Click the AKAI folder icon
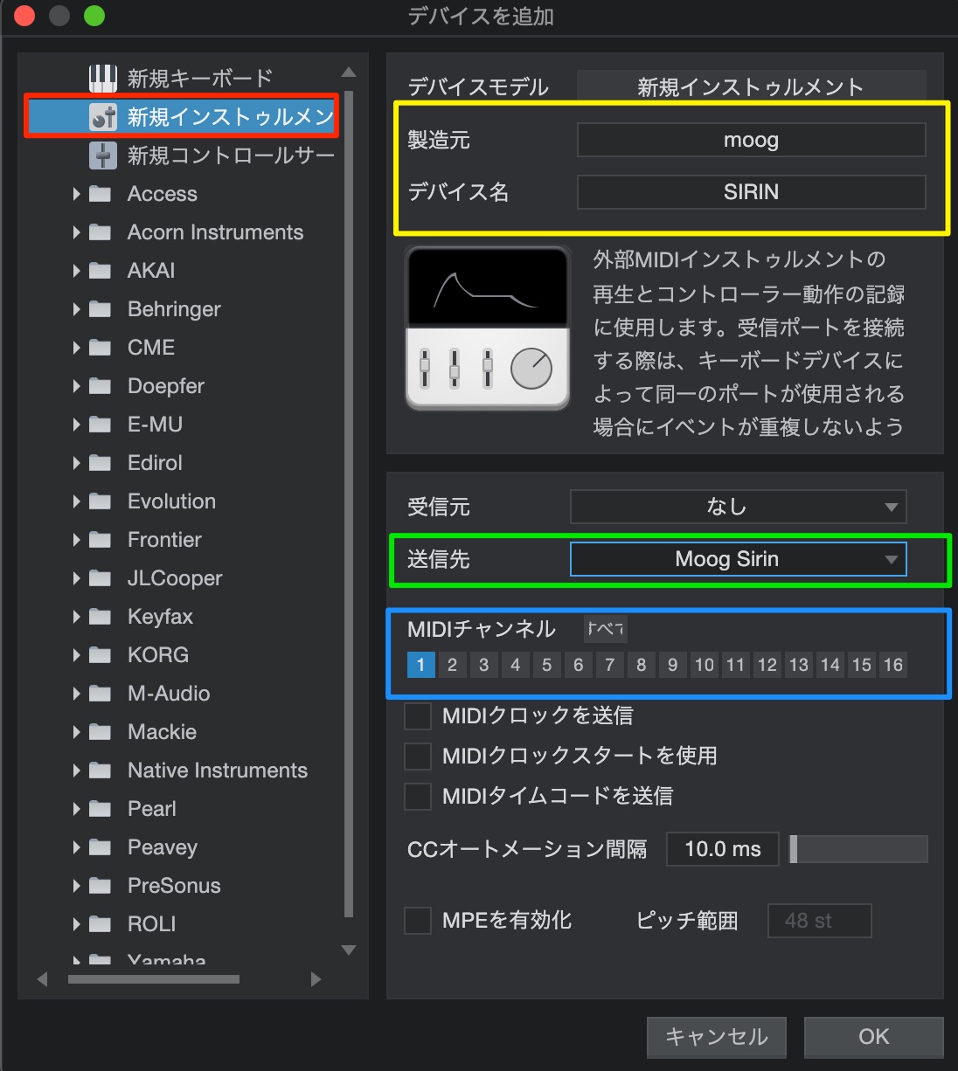Viewport: 958px width, 1071px height. click(101, 271)
